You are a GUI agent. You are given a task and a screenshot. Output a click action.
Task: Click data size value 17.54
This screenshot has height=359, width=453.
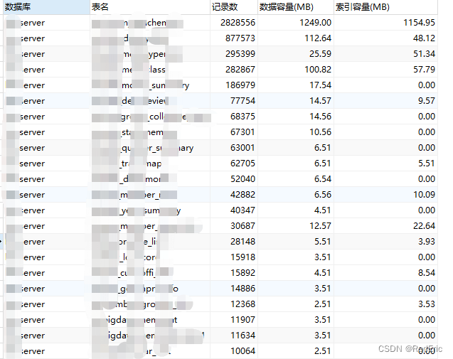point(320,85)
